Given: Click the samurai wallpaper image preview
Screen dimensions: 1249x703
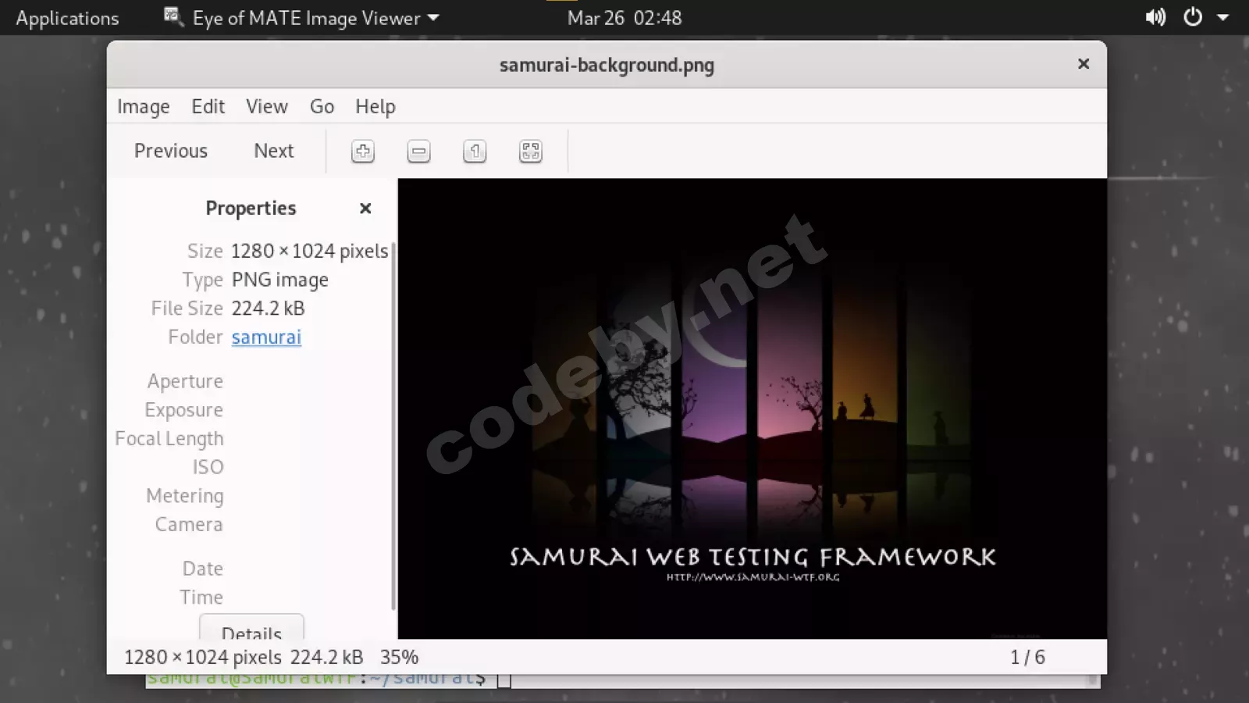Looking at the screenshot, I should pyautogui.click(x=753, y=409).
